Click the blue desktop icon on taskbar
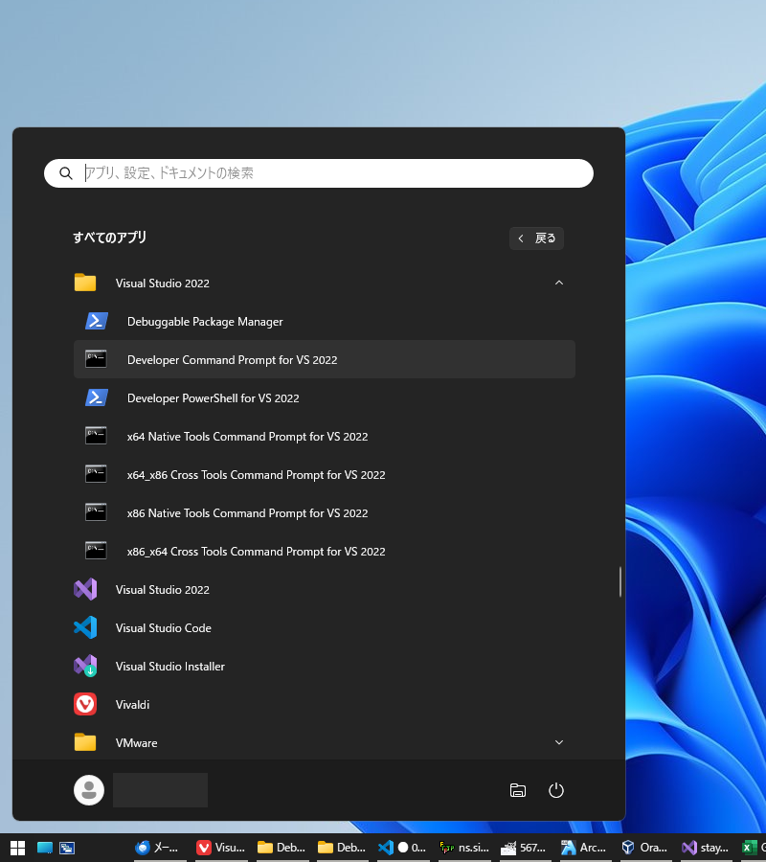766x862 pixels. (x=44, y=848)
